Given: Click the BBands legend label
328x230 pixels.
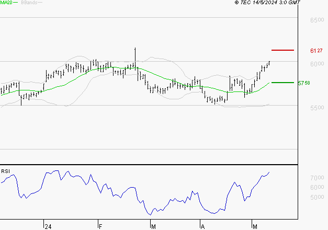Looking at the screenshot, I should click(x=29, y=3).
